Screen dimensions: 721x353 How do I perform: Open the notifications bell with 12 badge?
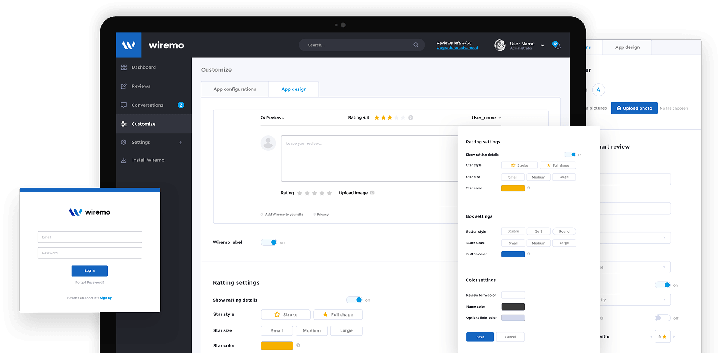click(x=557, y=45)
